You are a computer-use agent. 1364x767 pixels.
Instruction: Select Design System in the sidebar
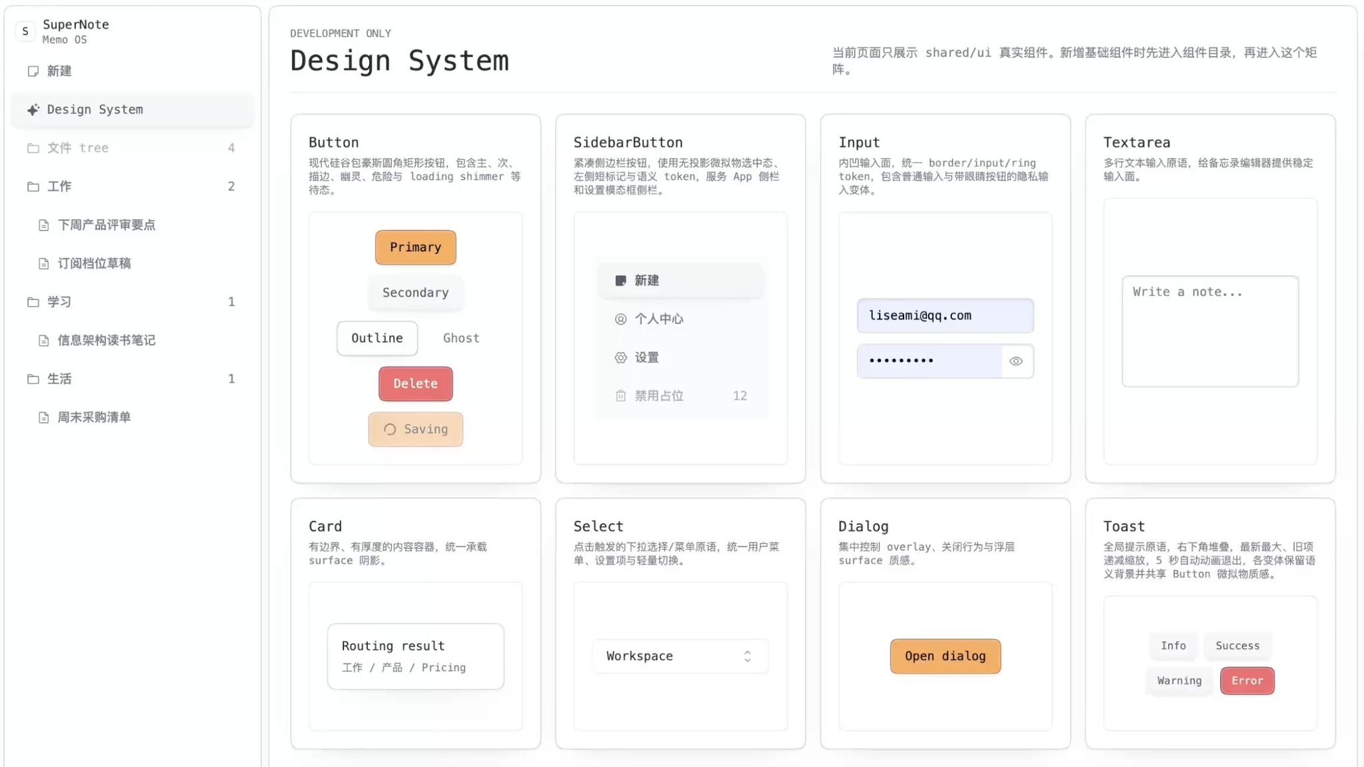click(132, 110)
